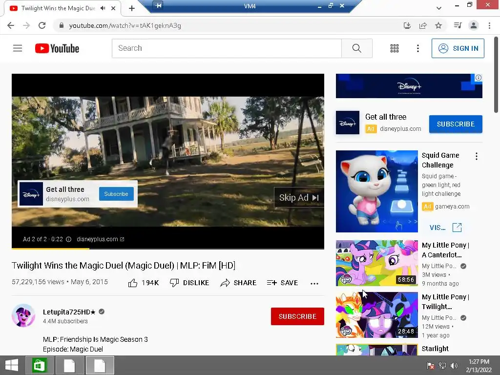Open more actions ellipsis under video
The height and width of the screenshot is (375, 500).
coord(314,284)
